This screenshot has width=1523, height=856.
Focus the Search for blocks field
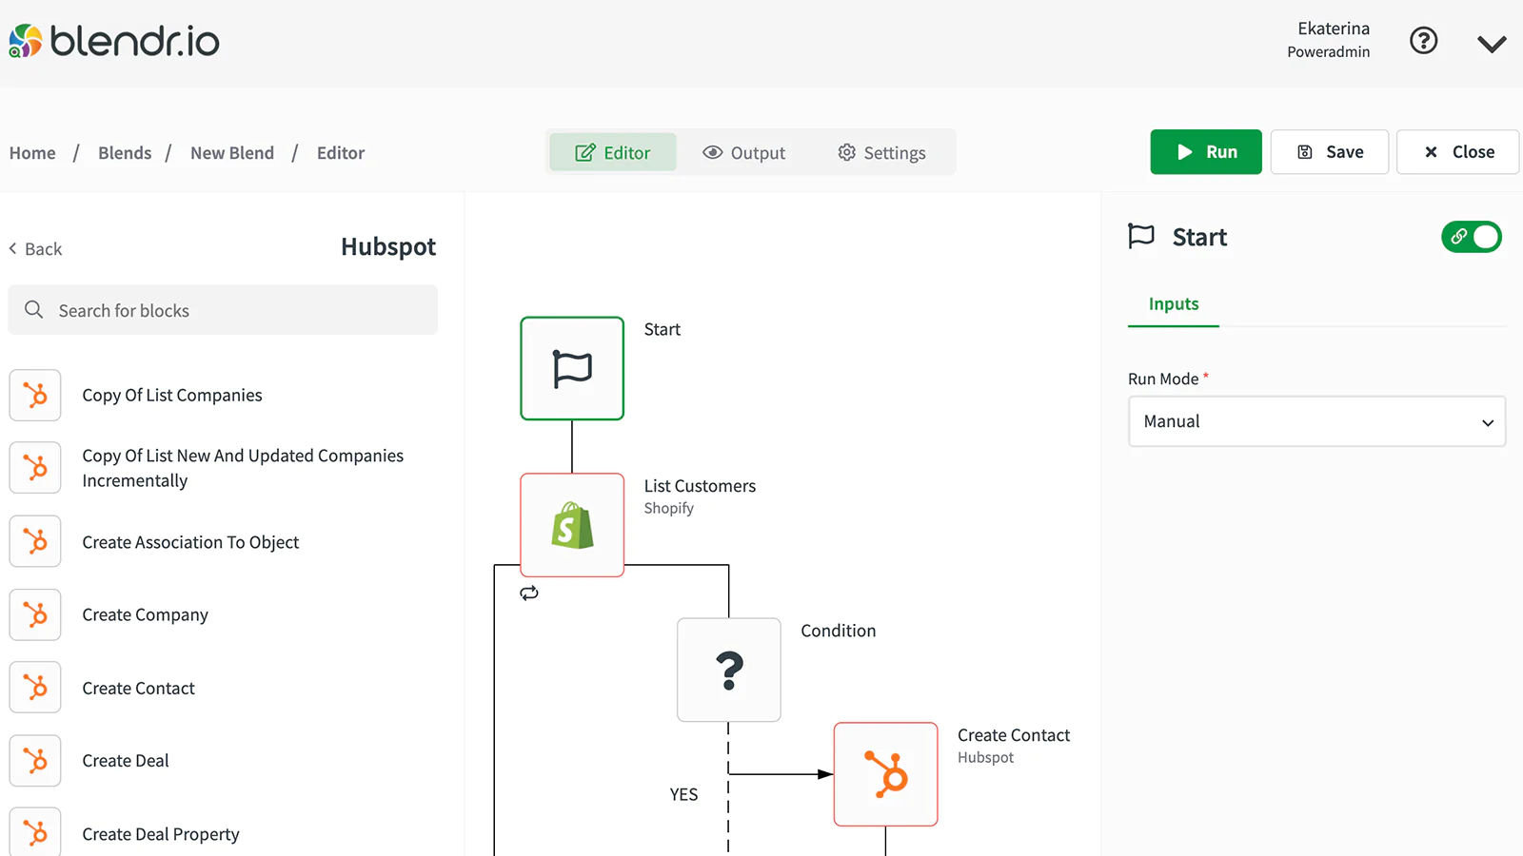click(223, 310)
